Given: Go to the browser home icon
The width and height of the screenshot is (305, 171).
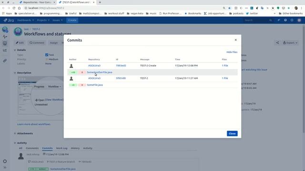Looking at the screenshot, I should (19, 8).
